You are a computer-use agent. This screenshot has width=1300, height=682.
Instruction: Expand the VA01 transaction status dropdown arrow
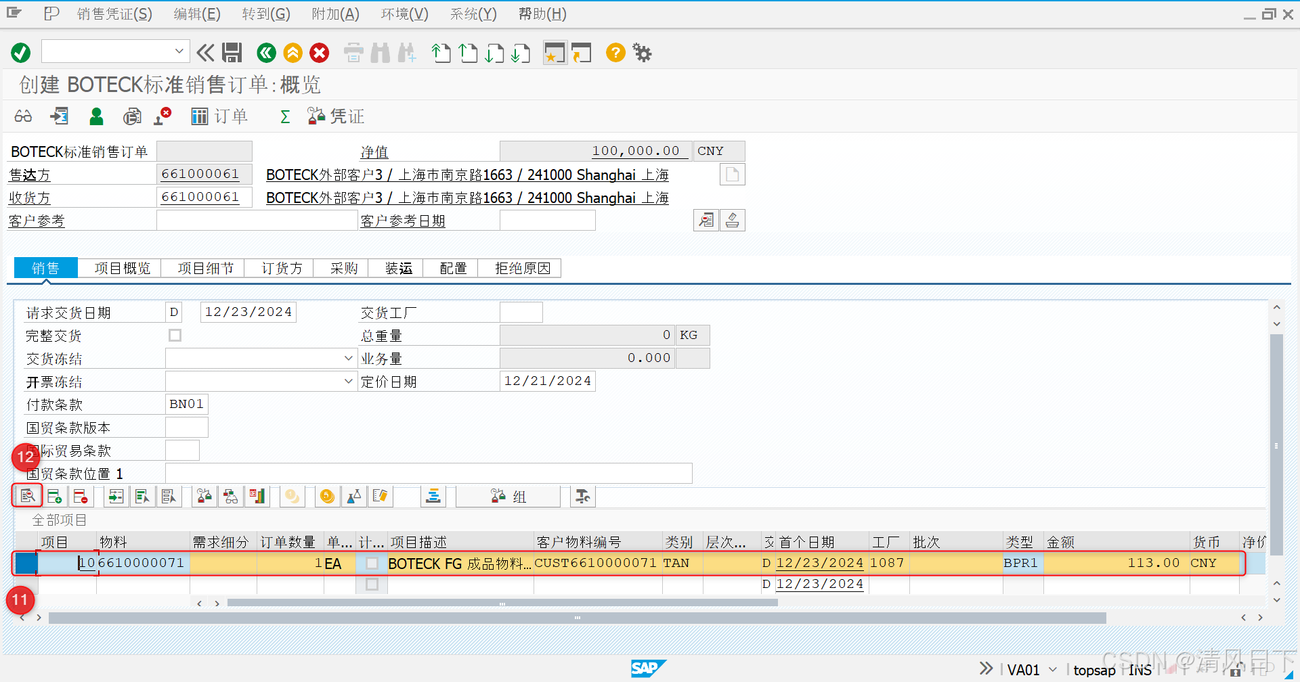[x=1052, y=669]
